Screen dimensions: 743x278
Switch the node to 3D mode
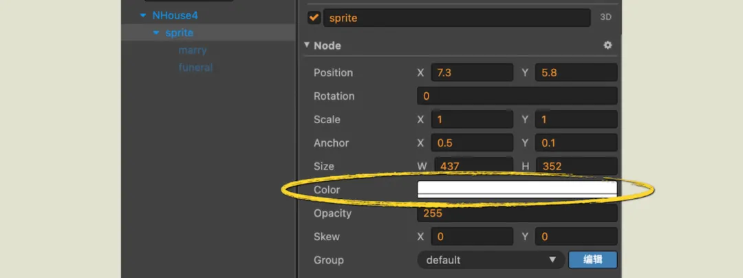click(x=605, y=18)
